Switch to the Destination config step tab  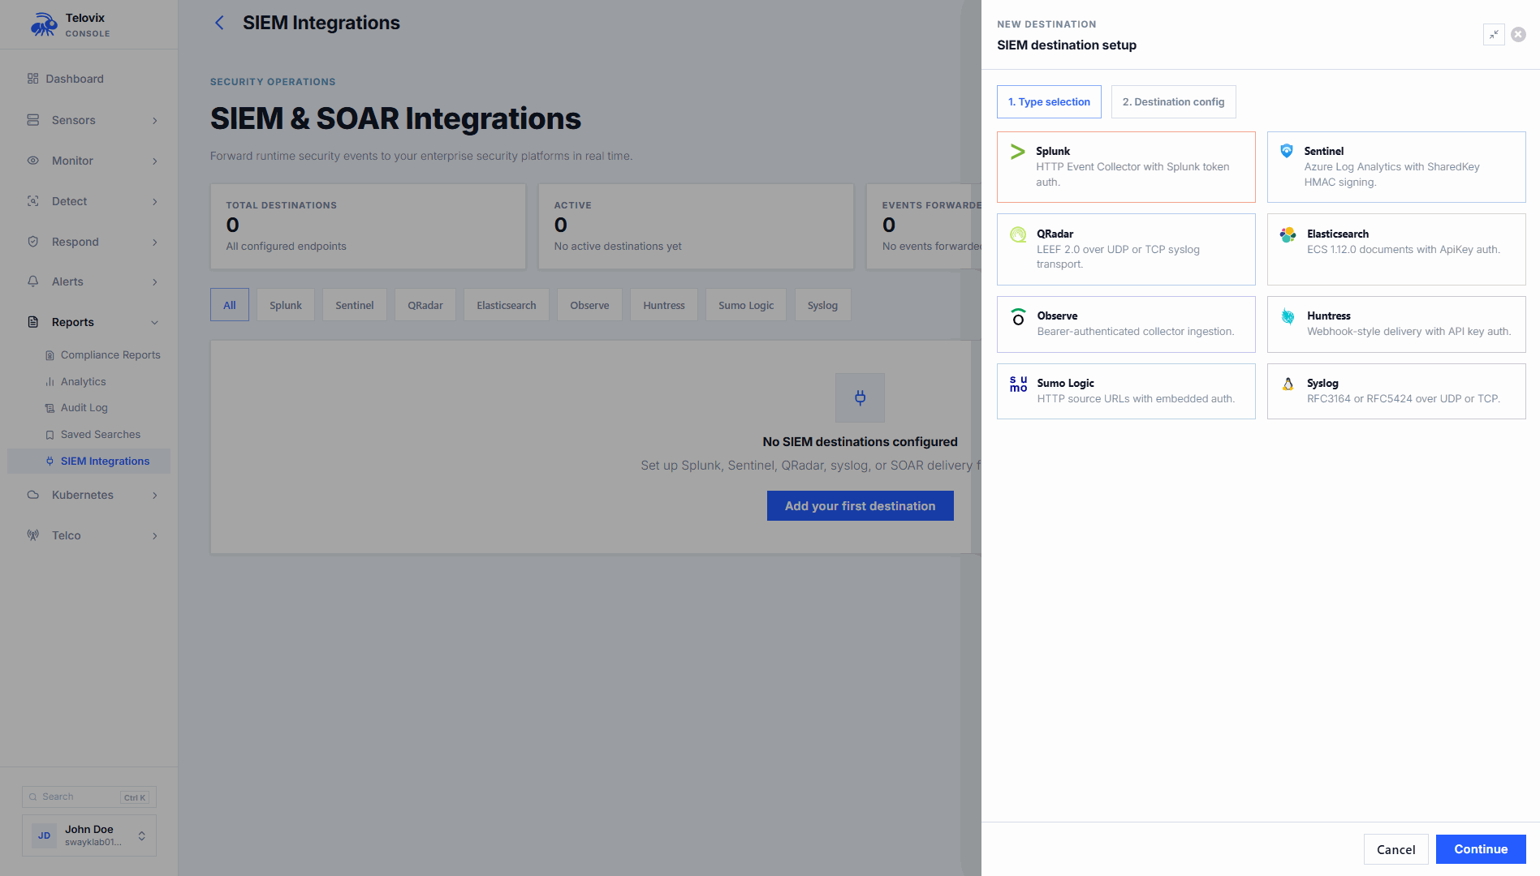click(x=1173, y=102)
